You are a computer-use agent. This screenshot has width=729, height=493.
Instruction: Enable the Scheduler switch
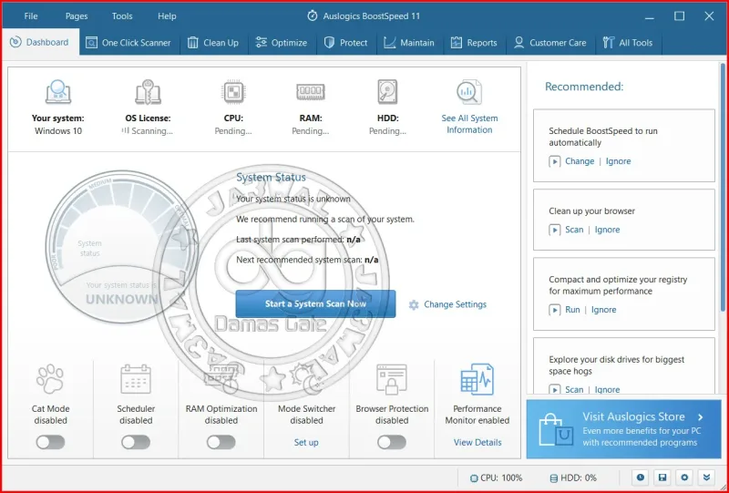click(x=136, y=442)
